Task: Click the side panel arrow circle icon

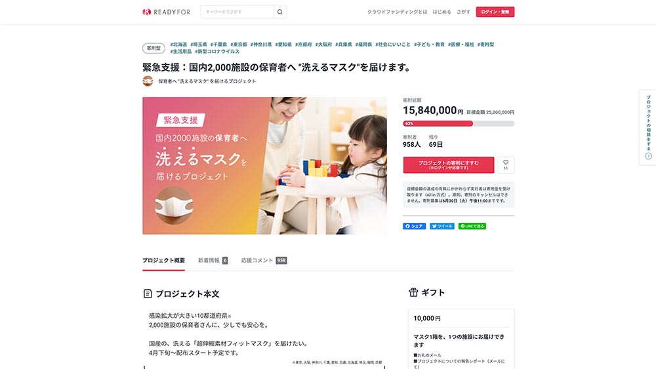Action: pyautogui.click(x=649, y=156)
